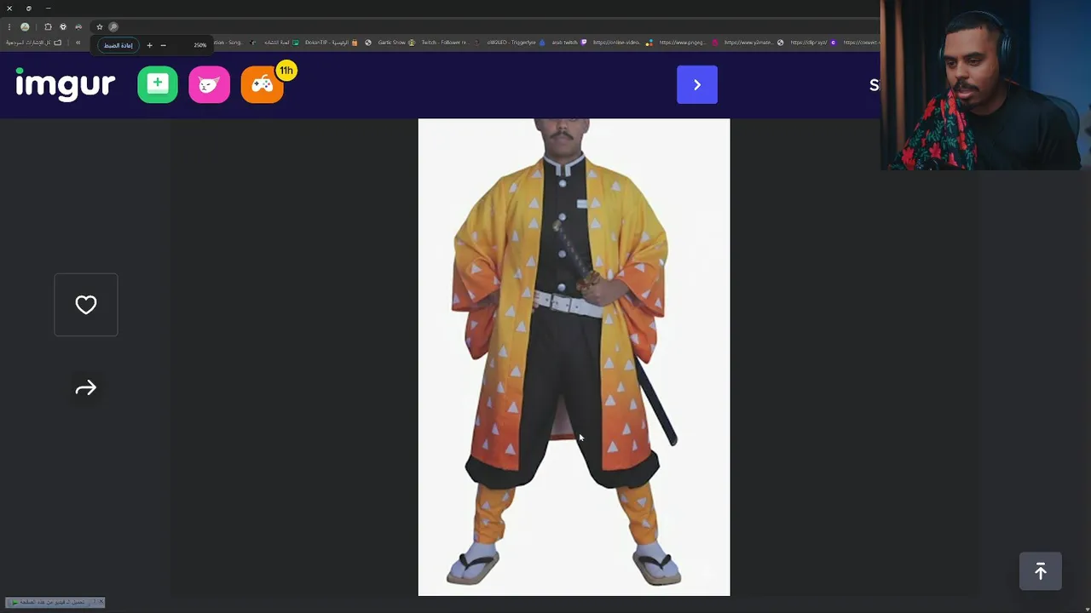Open the orange game controller icon
The image size is (1091, 613).
point(262,84)
